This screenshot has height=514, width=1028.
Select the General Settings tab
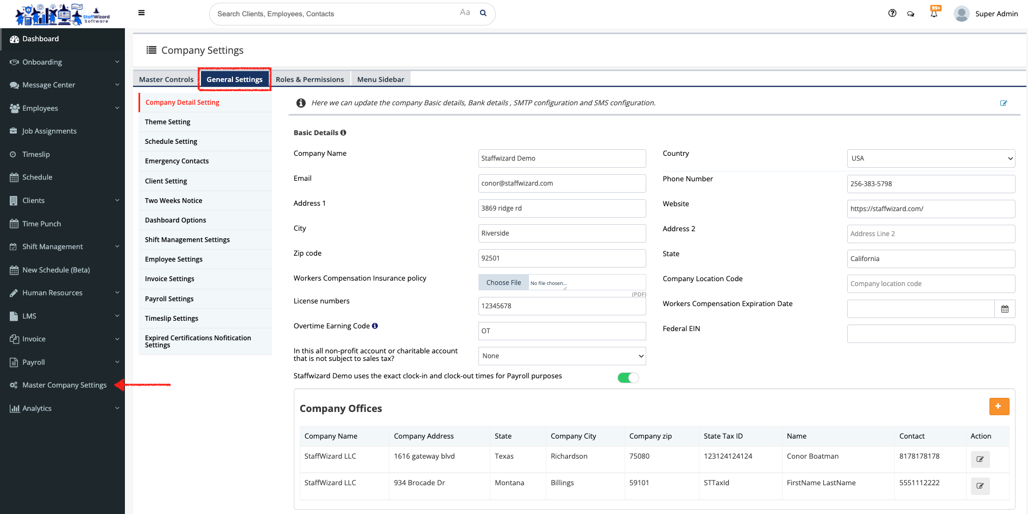tap(235, 79)
